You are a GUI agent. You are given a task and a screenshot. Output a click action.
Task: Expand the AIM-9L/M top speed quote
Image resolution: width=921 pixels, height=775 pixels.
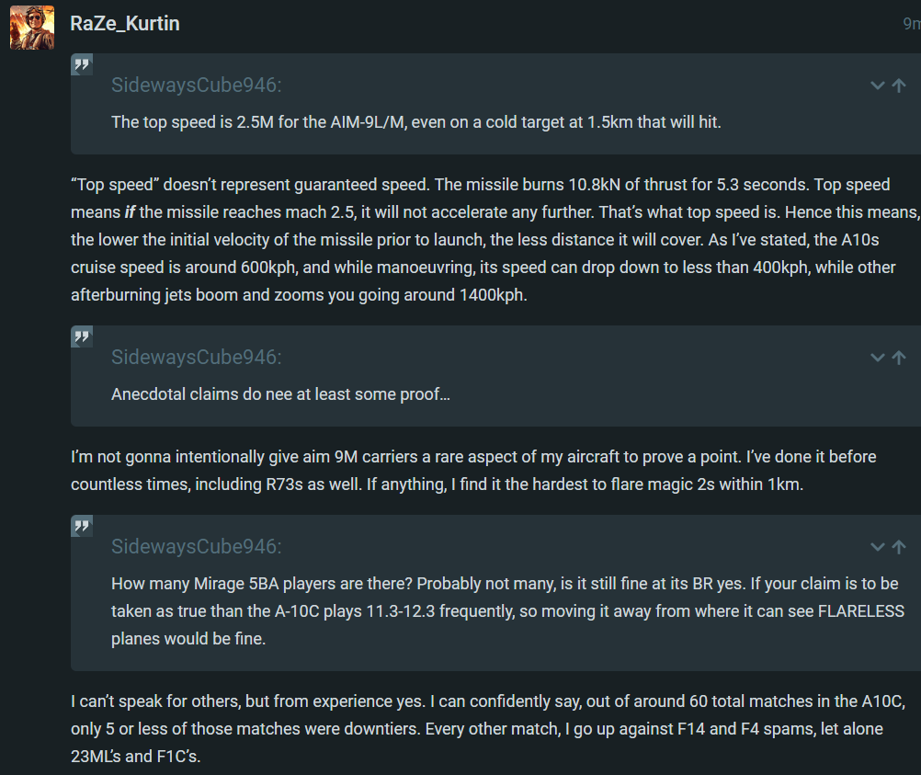(x=878, y=85)
